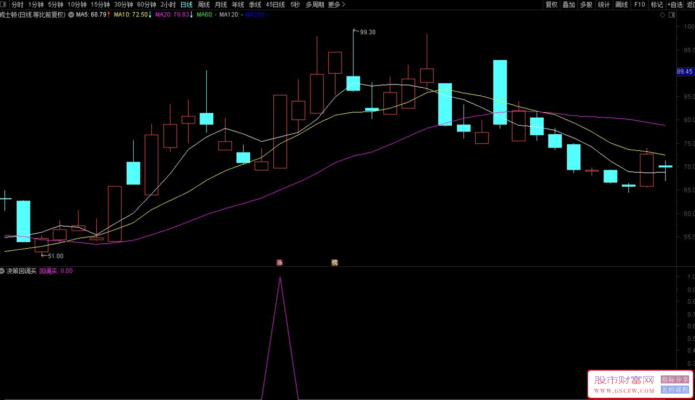Click the MA120 indicator label

[231, 14]
